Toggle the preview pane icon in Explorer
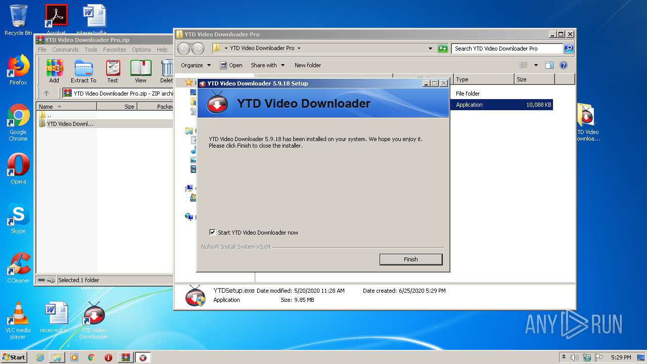 tap(549, 65)
